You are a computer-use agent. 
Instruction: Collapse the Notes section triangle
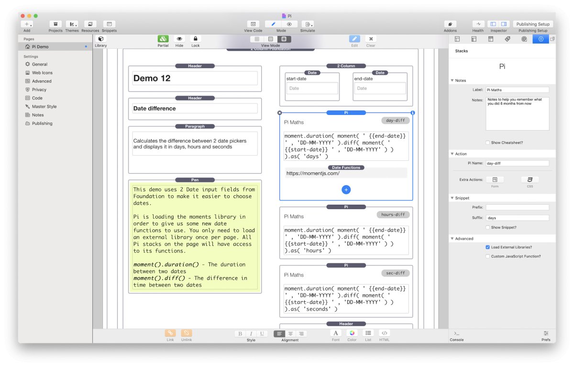coord(453,80)
